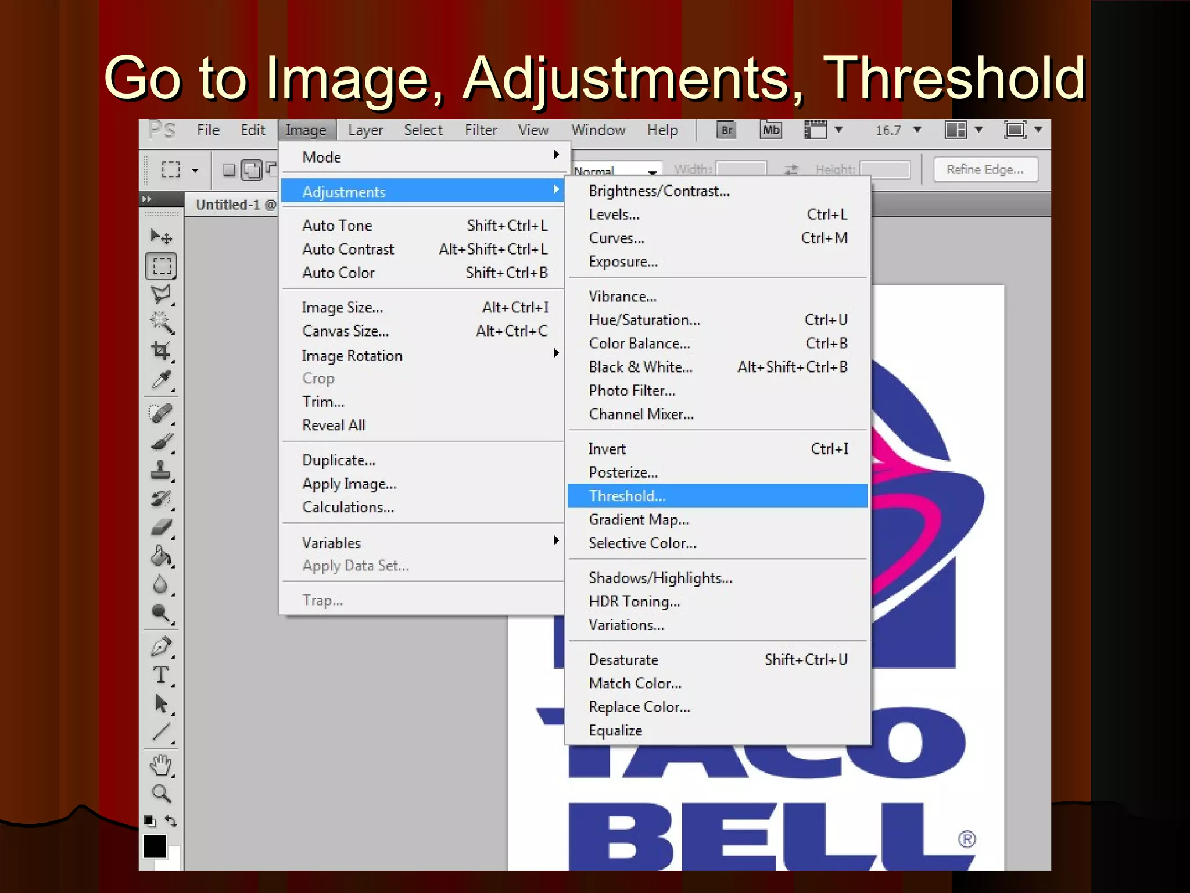Swap foreground and background colors

pyautogui.click(x=171, y=821)
